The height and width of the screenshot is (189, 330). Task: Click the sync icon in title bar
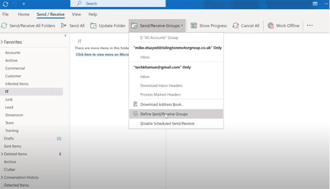point(6,4)
